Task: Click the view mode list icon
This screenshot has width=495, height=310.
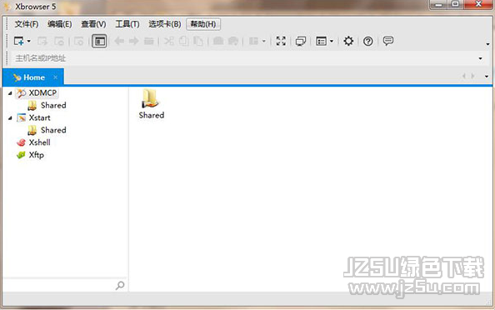Action: (321, 42)
